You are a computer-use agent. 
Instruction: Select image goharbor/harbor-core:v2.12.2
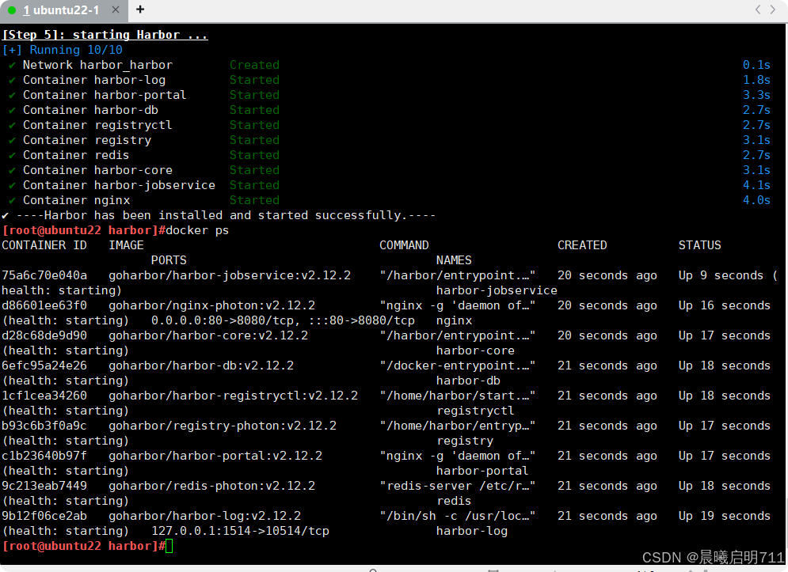208,335
